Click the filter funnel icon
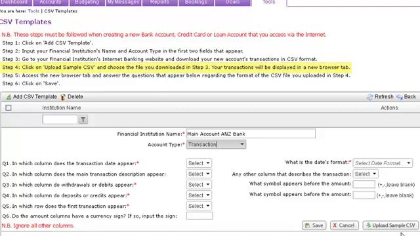420x236 pixels. [83, 119]
